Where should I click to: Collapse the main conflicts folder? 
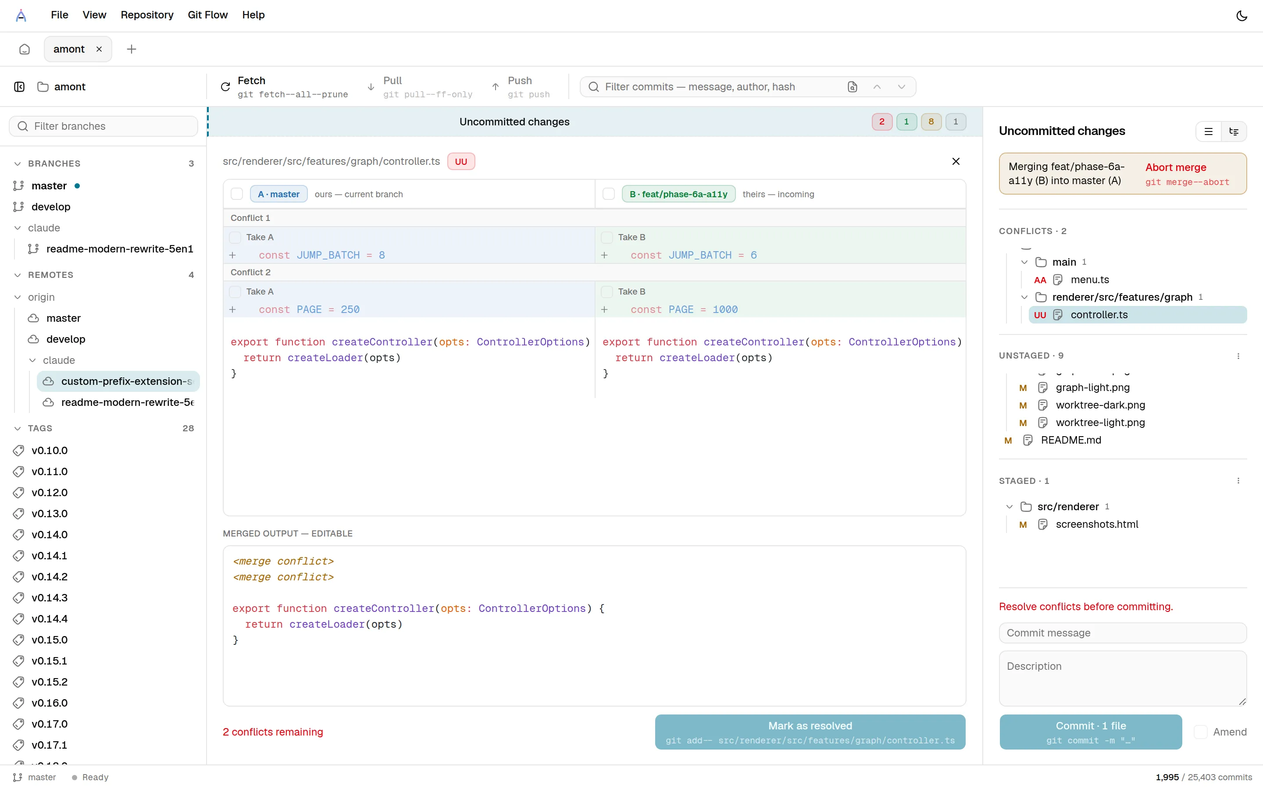1024,262
